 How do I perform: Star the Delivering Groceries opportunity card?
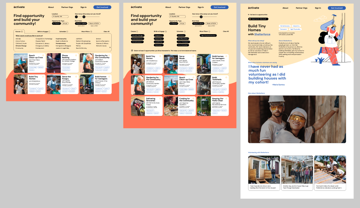[160, 98]
